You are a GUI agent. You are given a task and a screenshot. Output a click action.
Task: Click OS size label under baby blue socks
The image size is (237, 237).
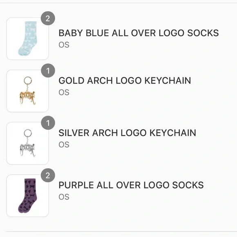point(64,45)
